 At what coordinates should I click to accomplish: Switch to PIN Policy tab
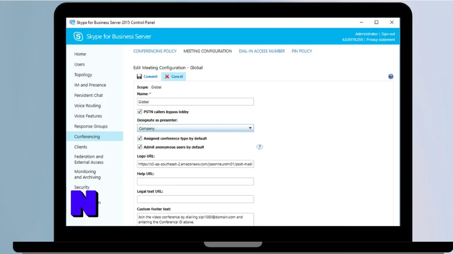pos(302,51)
